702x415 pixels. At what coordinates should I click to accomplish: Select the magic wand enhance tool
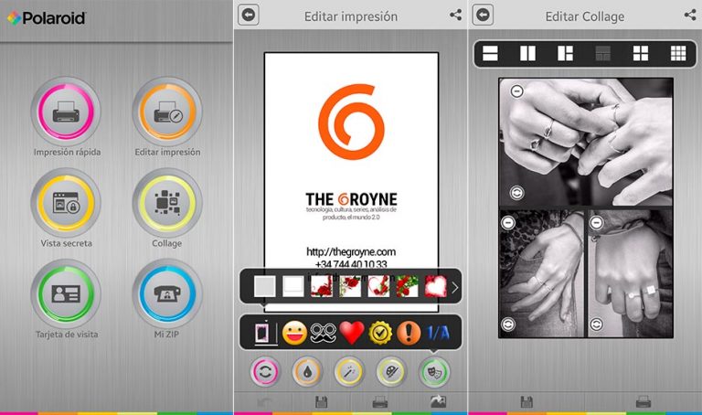click(x=350, y=372)
